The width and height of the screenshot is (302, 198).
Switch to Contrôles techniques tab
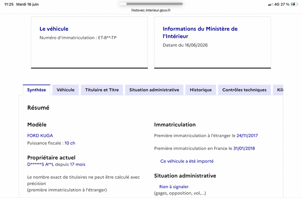[x=244, y=90]
